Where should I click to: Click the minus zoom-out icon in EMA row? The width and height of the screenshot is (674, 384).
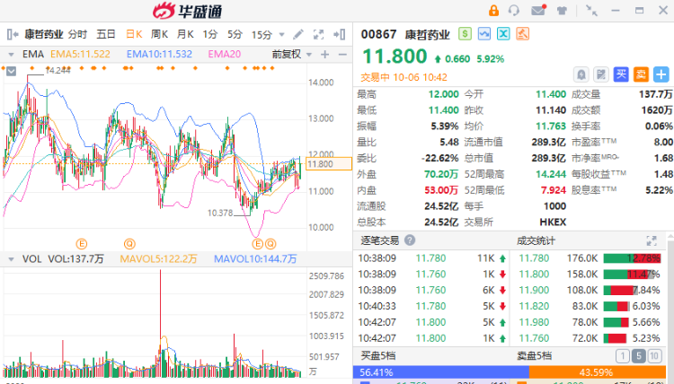342,55
